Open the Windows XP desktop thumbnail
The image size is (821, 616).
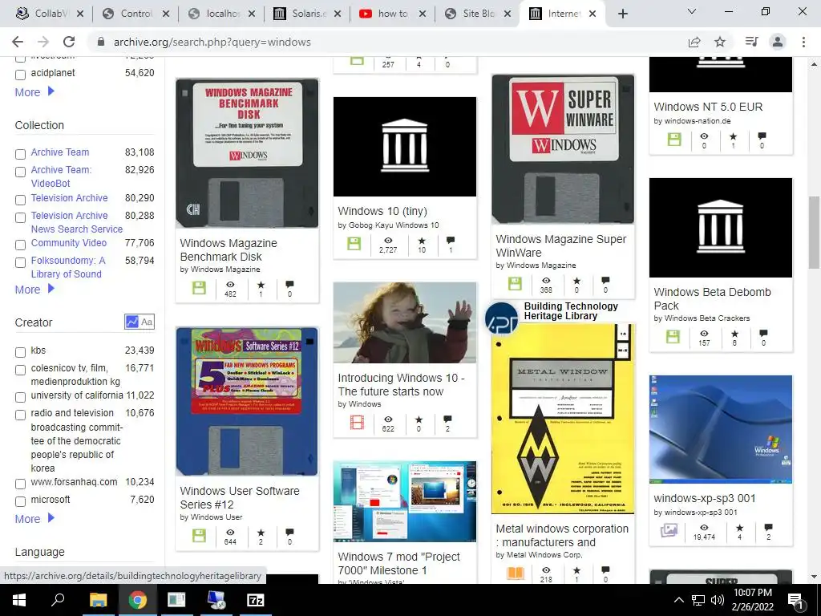[x=721, y=429]
